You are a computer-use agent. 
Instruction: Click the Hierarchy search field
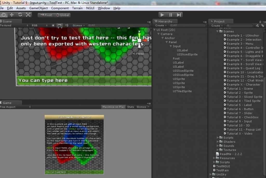187,25
